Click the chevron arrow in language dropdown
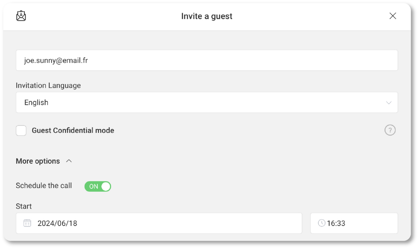 (388, 103)
